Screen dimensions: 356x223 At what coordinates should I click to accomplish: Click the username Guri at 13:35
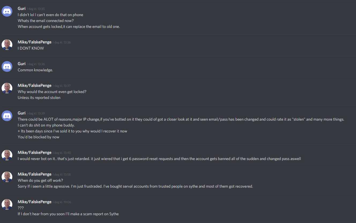click(x=22, y=9)
